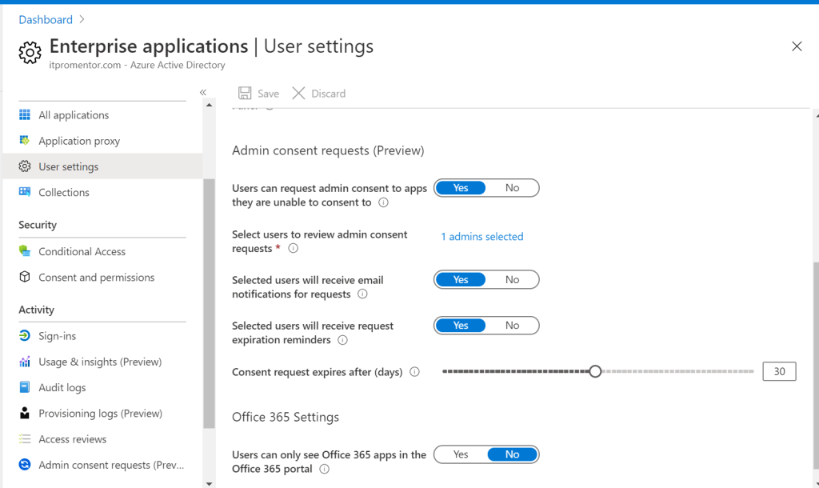Viewport: 819px width, 488px height.
Task: Click the Provisioning logs person icon
Action: (x=25, y=414)
